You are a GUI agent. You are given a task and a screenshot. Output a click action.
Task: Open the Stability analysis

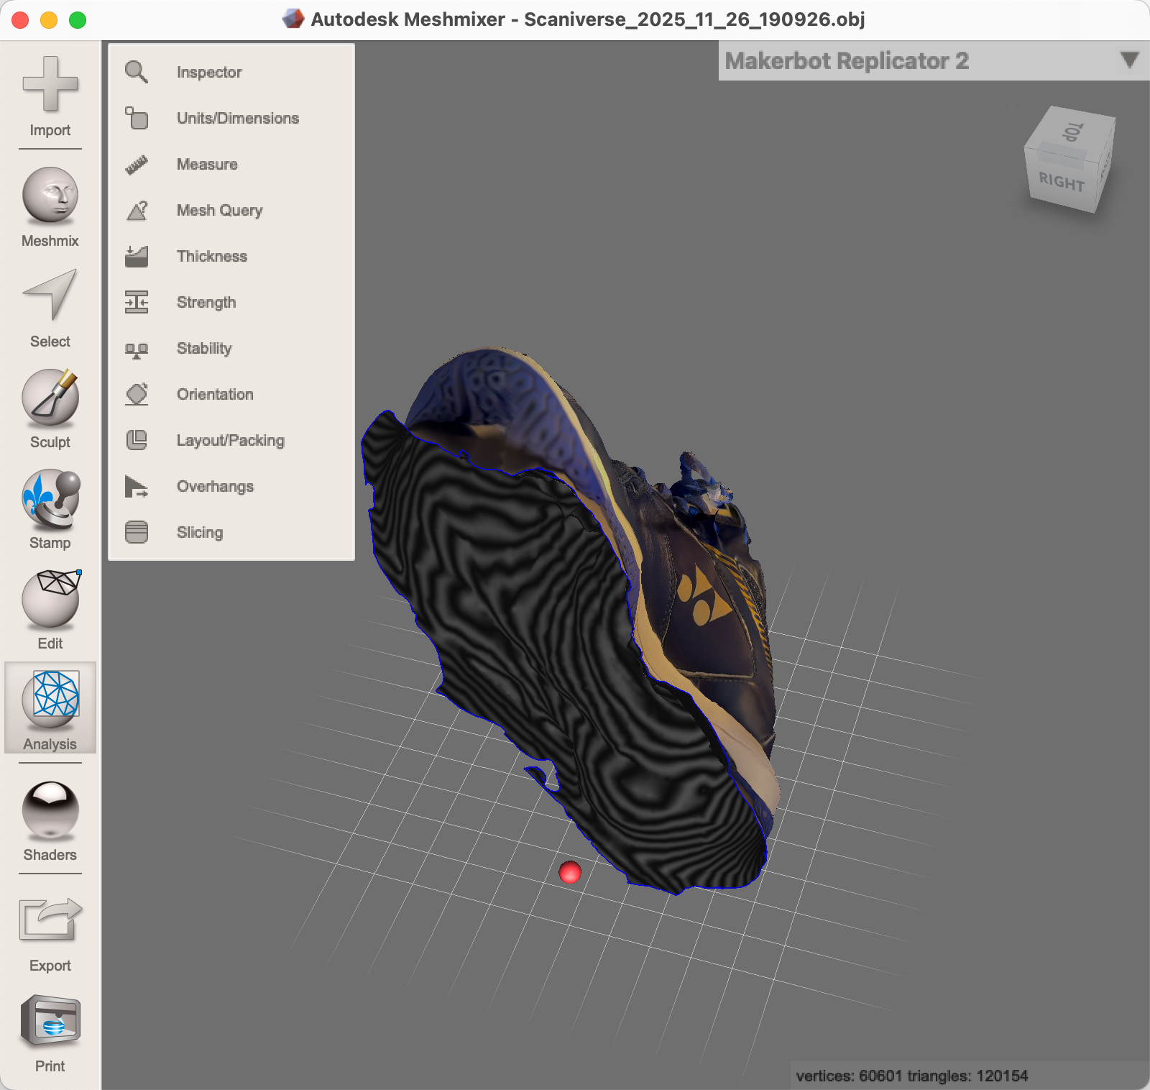204,348
